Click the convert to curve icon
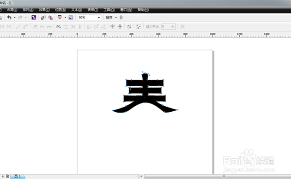The width and height of the screenshot is (291, 180). point(25,27)
